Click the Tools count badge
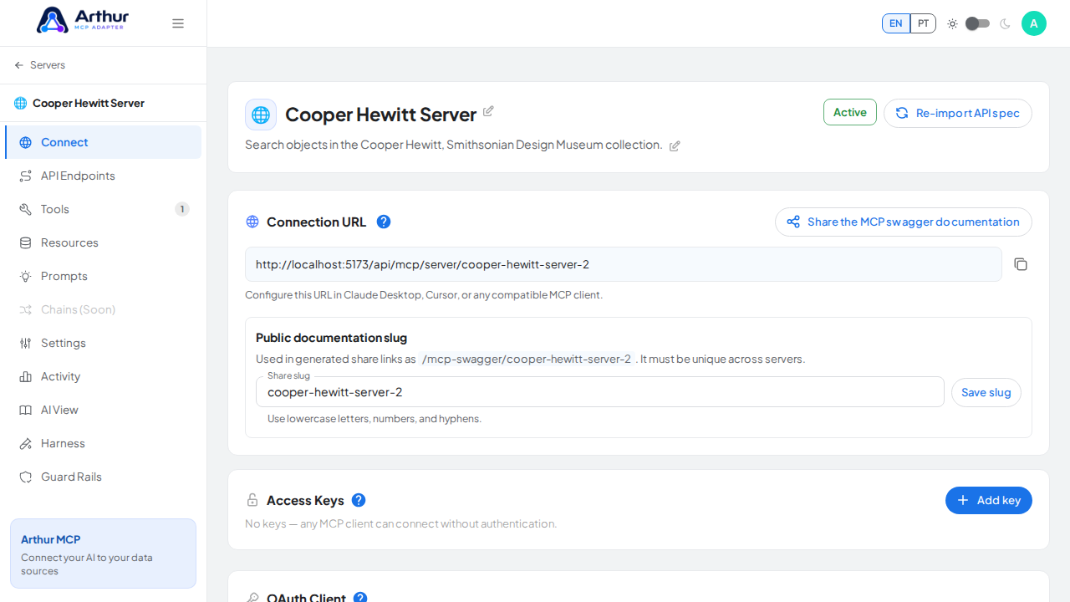 [x=182, y=209]
